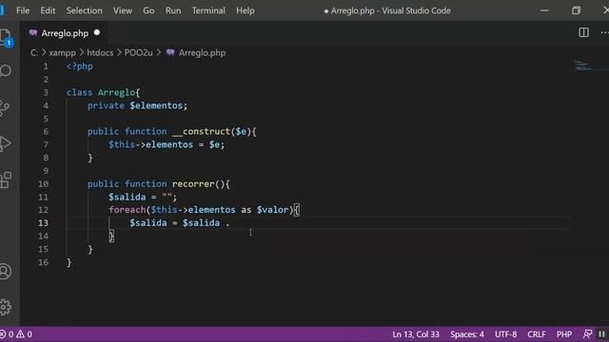The height and width of the screenshot is (342, 609).
Task: Open the Accounts menu icon
Action: click(x=6, y=272)
